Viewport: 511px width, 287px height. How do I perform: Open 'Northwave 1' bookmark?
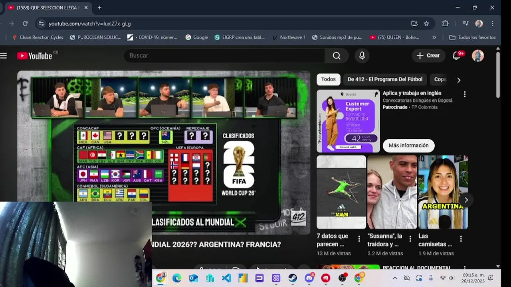point(289,37)
